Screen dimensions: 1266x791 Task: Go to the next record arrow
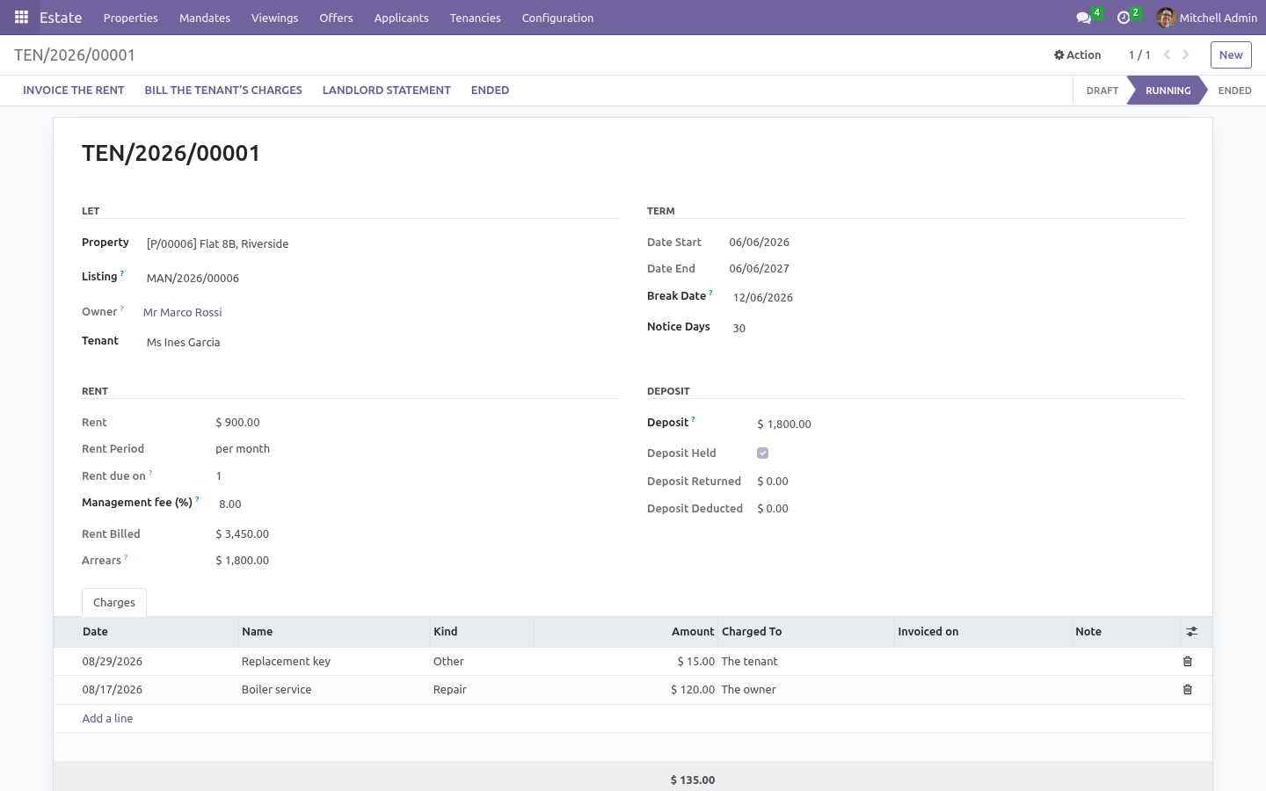(x=1186, y=54)
